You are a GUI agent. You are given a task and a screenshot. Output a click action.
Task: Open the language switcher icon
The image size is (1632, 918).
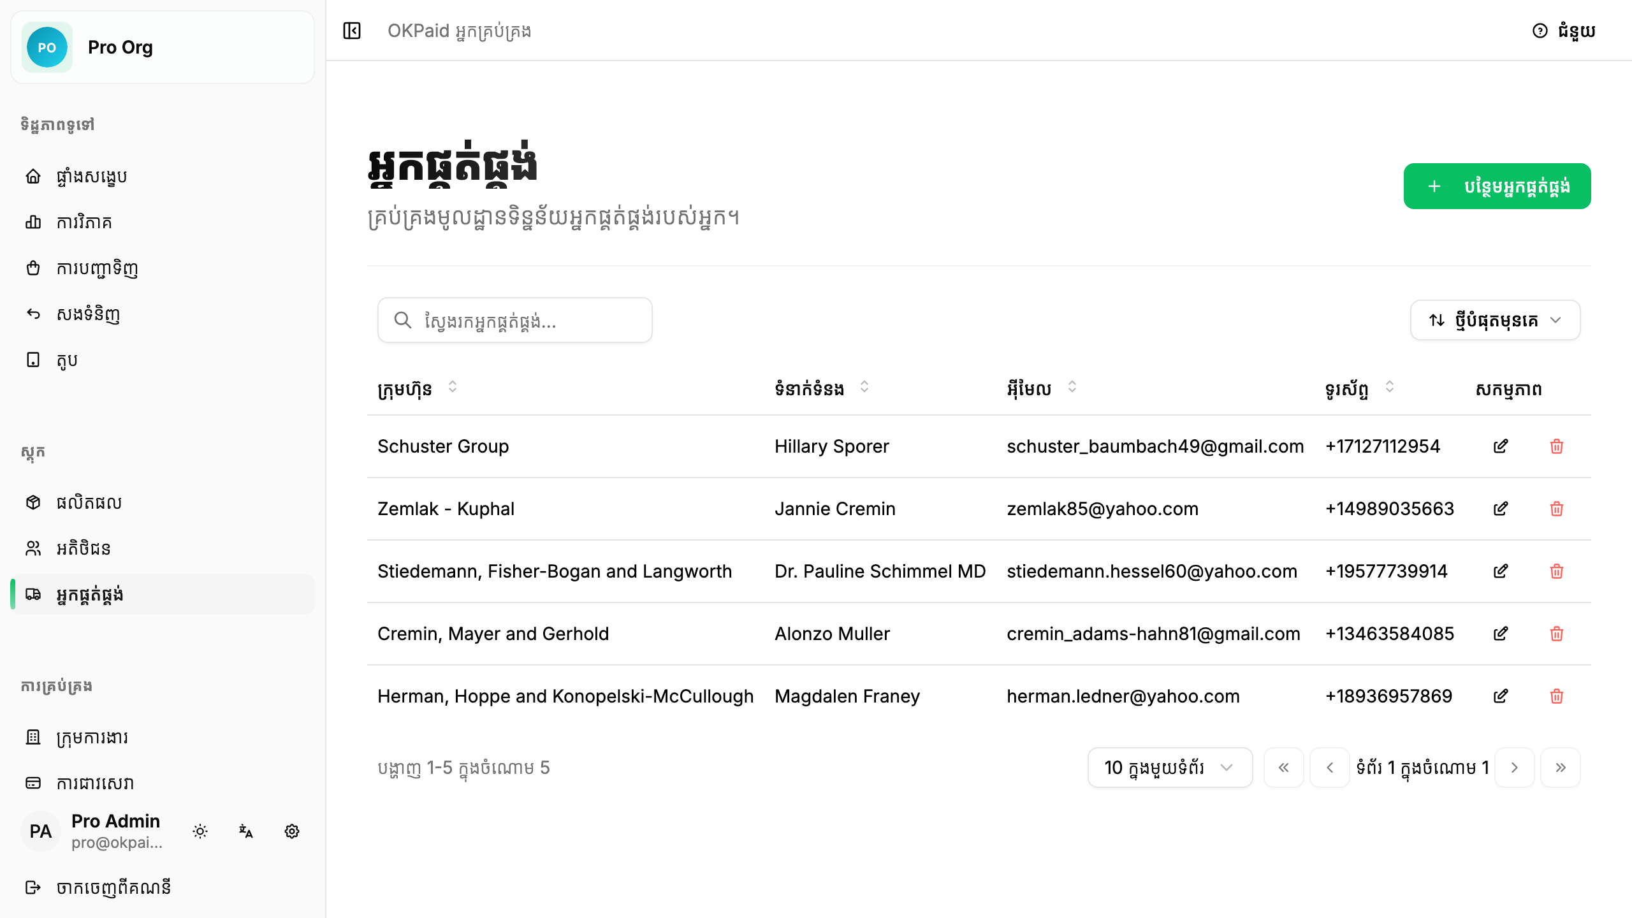point(246,831)
